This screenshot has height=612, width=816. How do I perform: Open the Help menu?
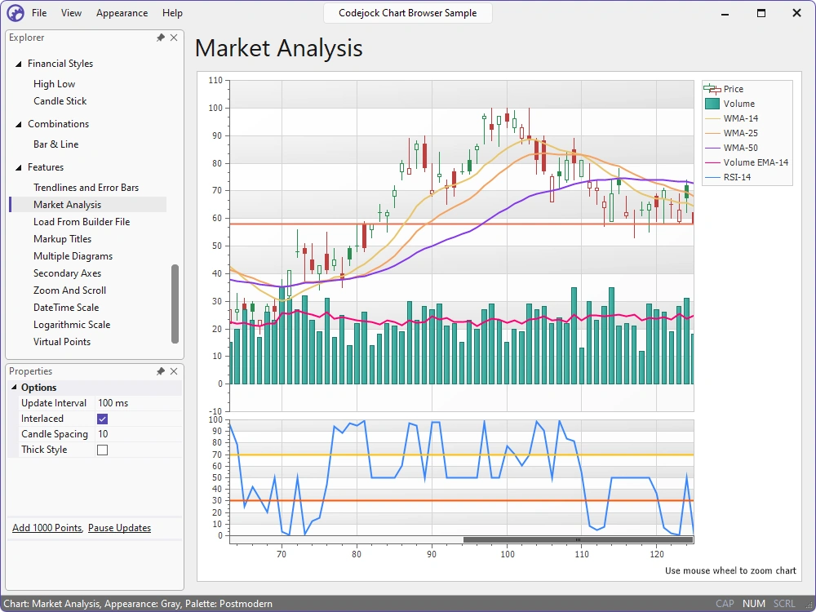pyautogui.click(x=172, y=13)
